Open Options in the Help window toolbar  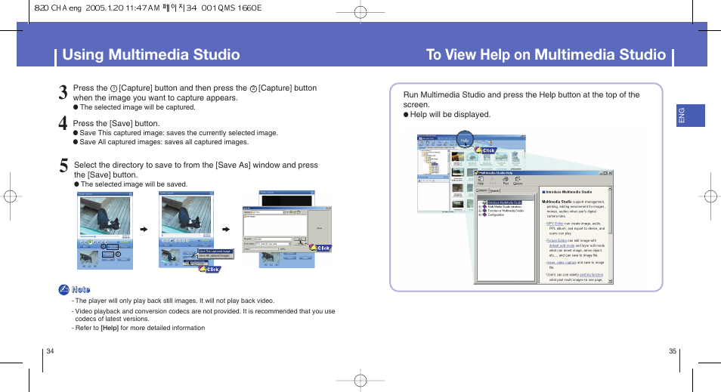(x=518, y=181)
